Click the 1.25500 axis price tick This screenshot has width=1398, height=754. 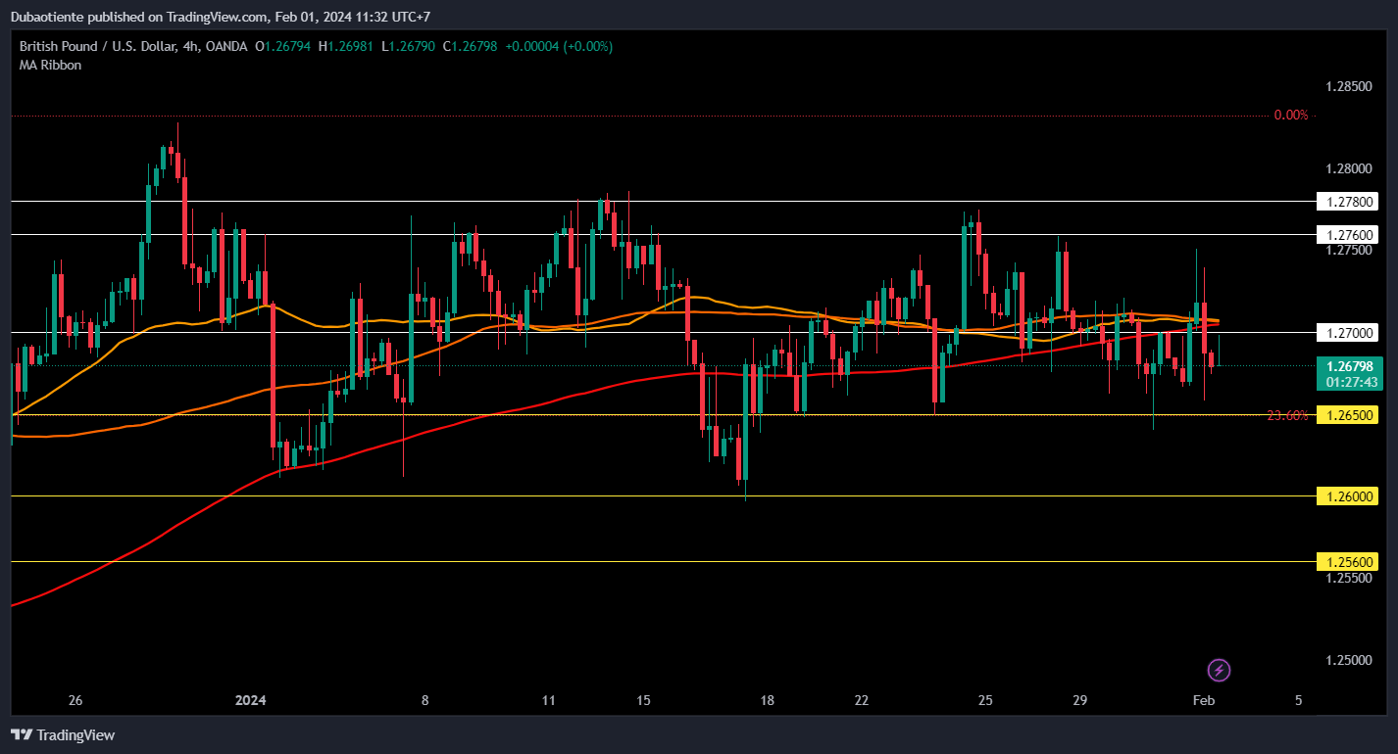click(x=1349, y=579)
